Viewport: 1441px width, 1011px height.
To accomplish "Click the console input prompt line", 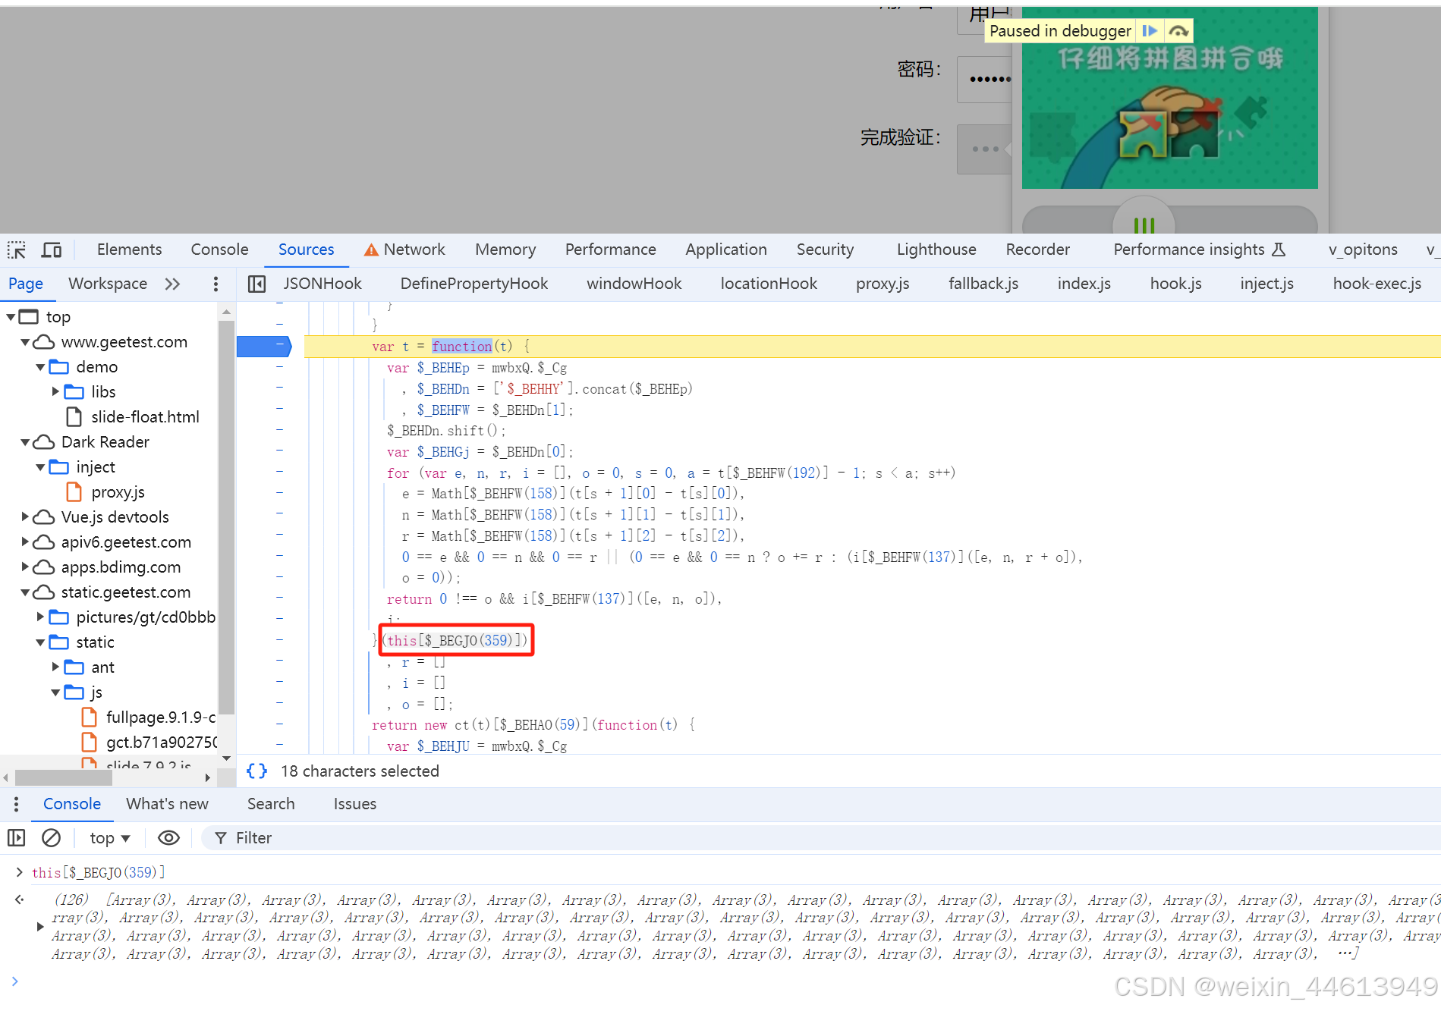I will click(x=728, y=981).
